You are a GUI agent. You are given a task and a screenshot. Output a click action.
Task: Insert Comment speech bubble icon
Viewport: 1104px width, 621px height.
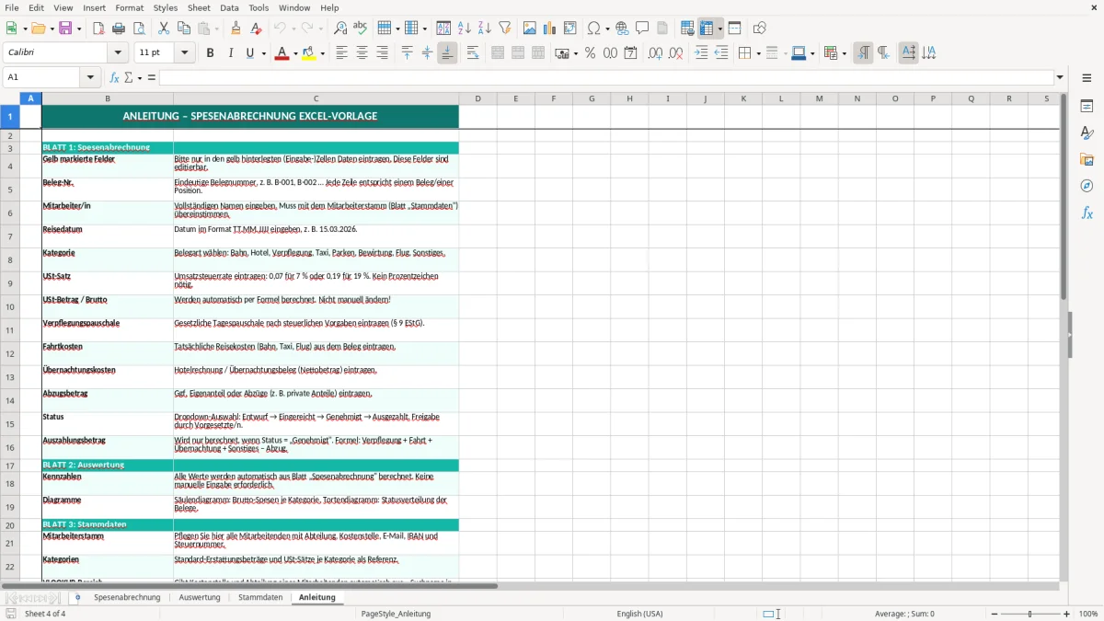tap(642, 29)
